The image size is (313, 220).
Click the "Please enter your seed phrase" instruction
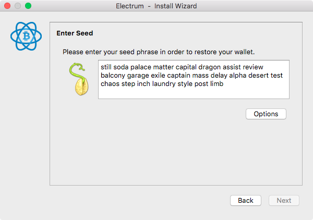(x=159, y=52)
